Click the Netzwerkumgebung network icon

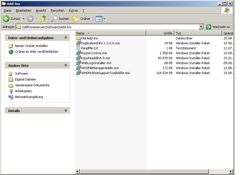11,97
